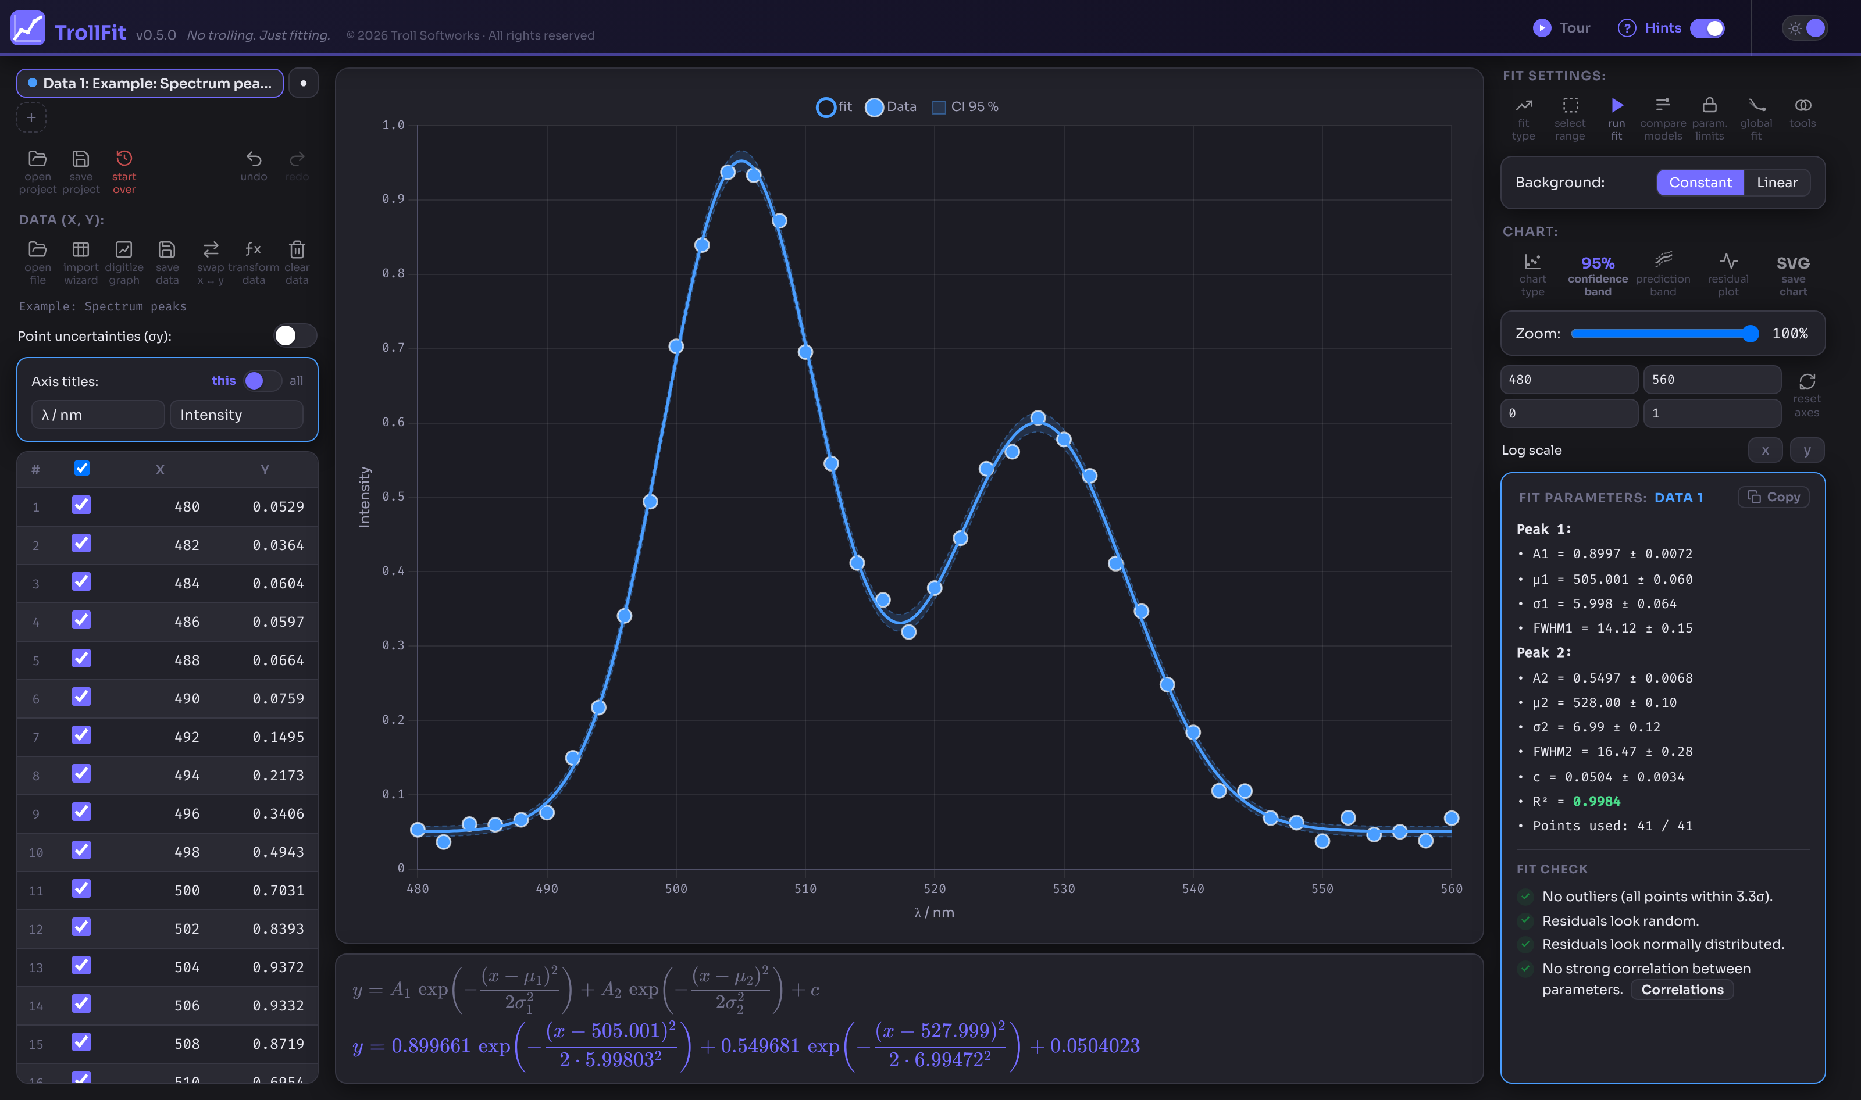Open the global fit option

(x=1756, y=105)
